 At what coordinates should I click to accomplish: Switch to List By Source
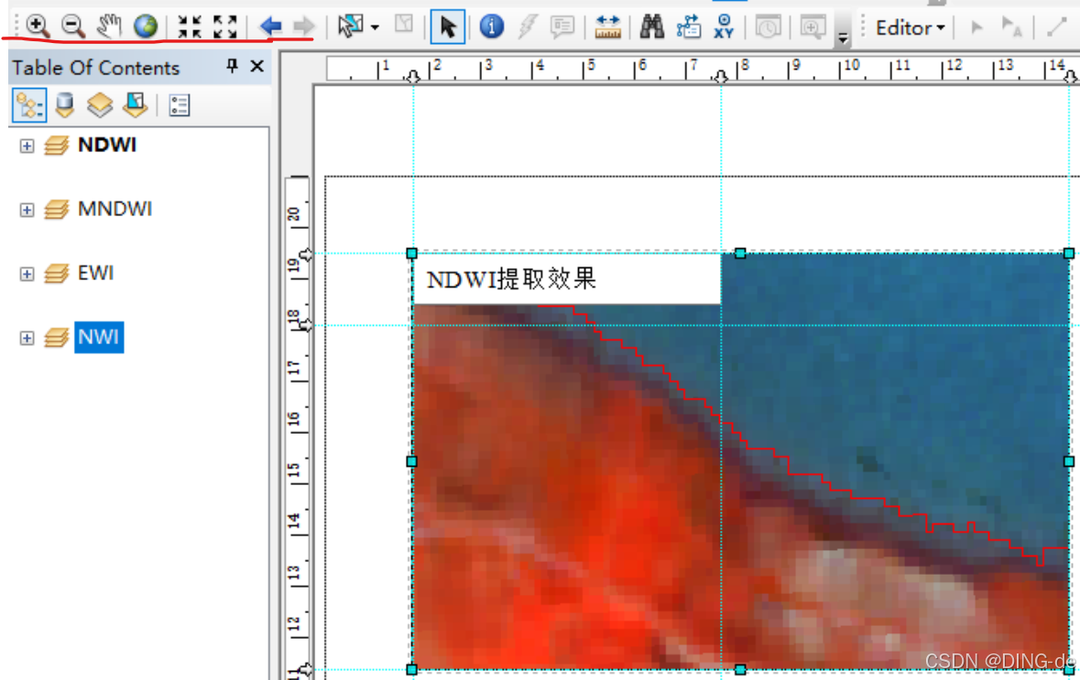coord(65,105)
